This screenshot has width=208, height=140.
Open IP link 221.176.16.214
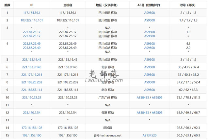32,75
